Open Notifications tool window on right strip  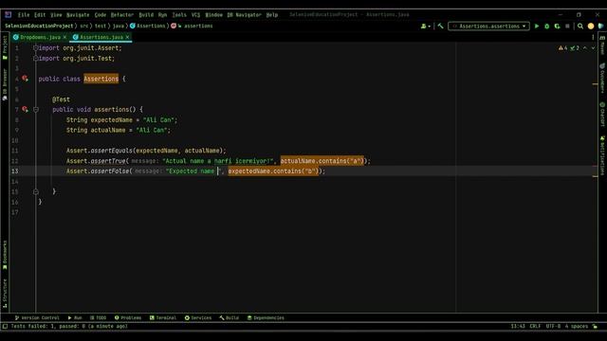(602, 155)
